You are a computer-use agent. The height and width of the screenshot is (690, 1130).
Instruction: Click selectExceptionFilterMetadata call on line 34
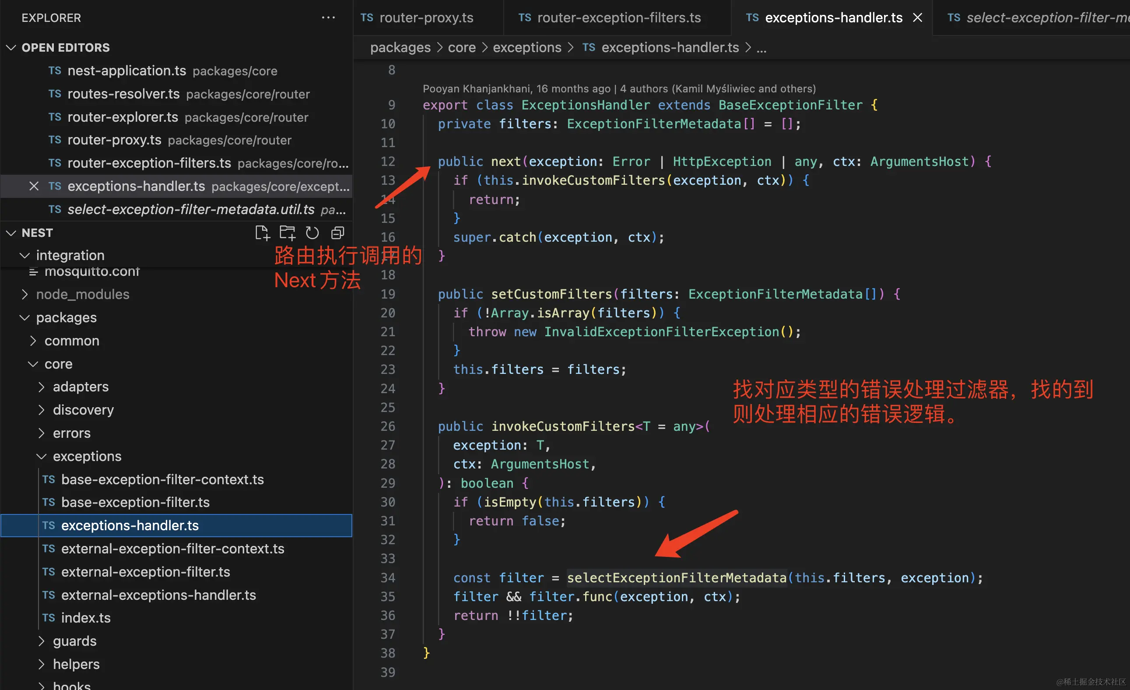pos(677,577)
